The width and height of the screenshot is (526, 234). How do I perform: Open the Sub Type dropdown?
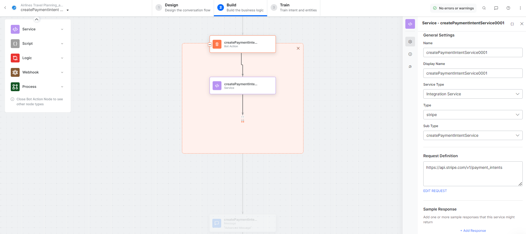[472, 135]
